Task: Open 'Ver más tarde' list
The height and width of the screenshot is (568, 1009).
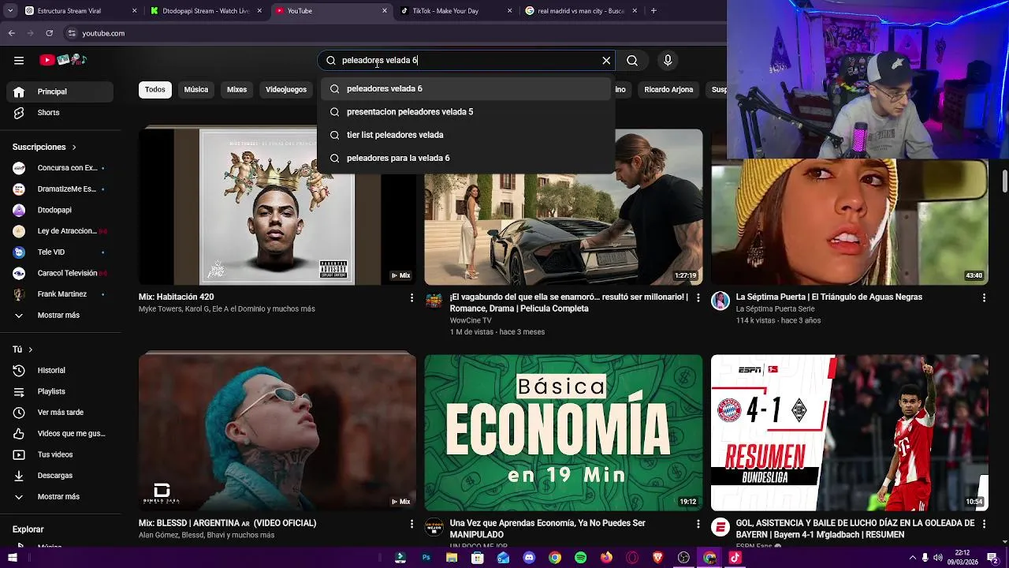Action: coord(60,413)
